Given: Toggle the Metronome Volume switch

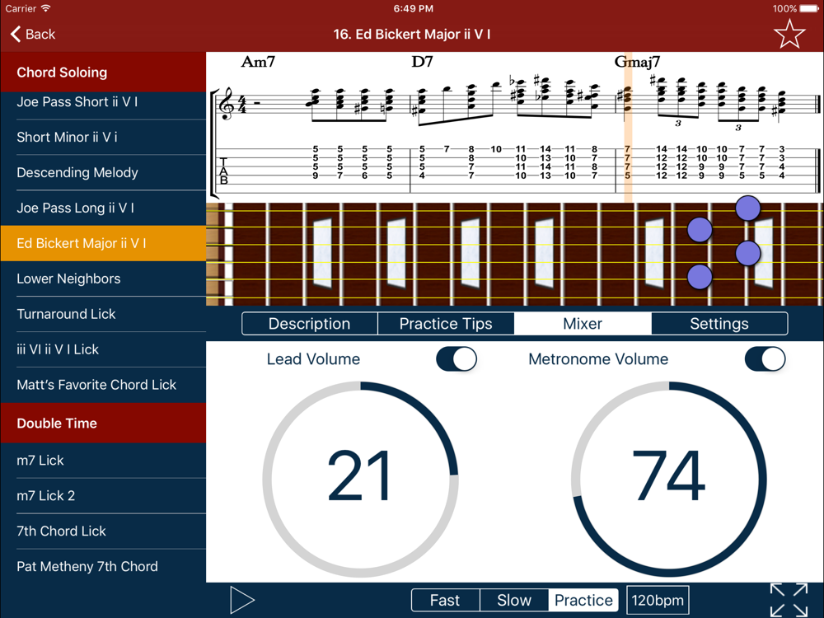Looking at the screenshot, I should (x=765, y=359).
